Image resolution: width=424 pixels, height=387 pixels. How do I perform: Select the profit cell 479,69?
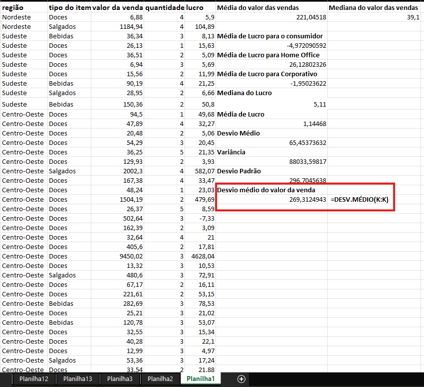(200, 199)
